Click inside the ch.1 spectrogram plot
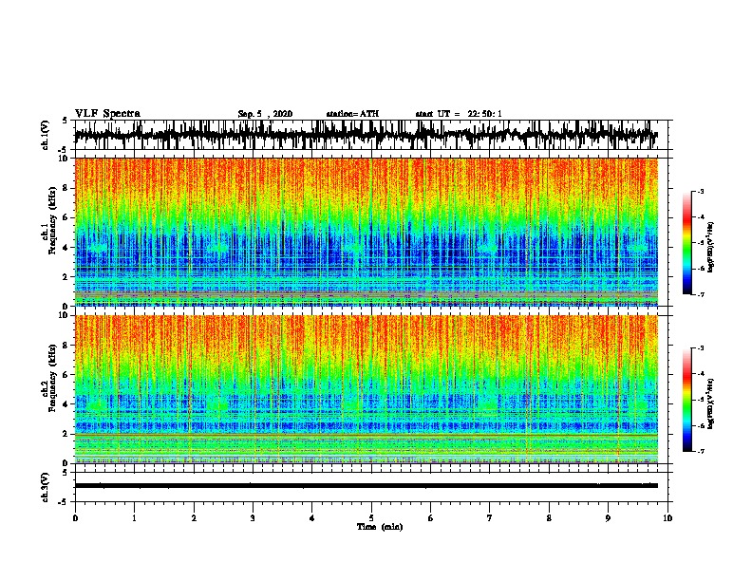This screenshot has height=581, width=752. 366,232
